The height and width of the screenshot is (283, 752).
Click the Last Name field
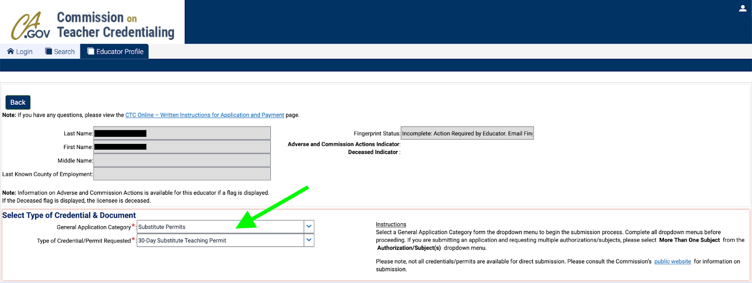tap(182, 133)
